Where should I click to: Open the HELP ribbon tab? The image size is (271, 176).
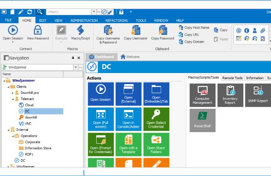coord(180,21)
